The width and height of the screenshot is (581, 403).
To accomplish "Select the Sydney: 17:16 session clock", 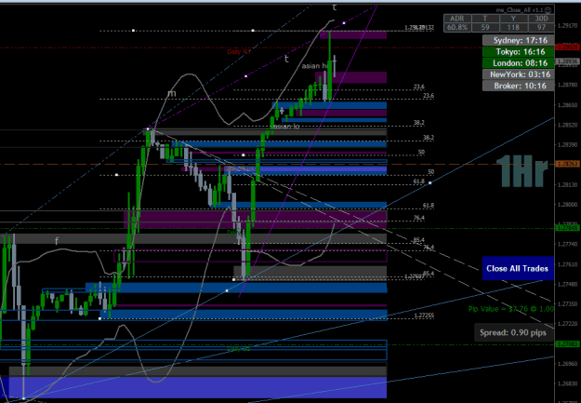I will point(519,40).
